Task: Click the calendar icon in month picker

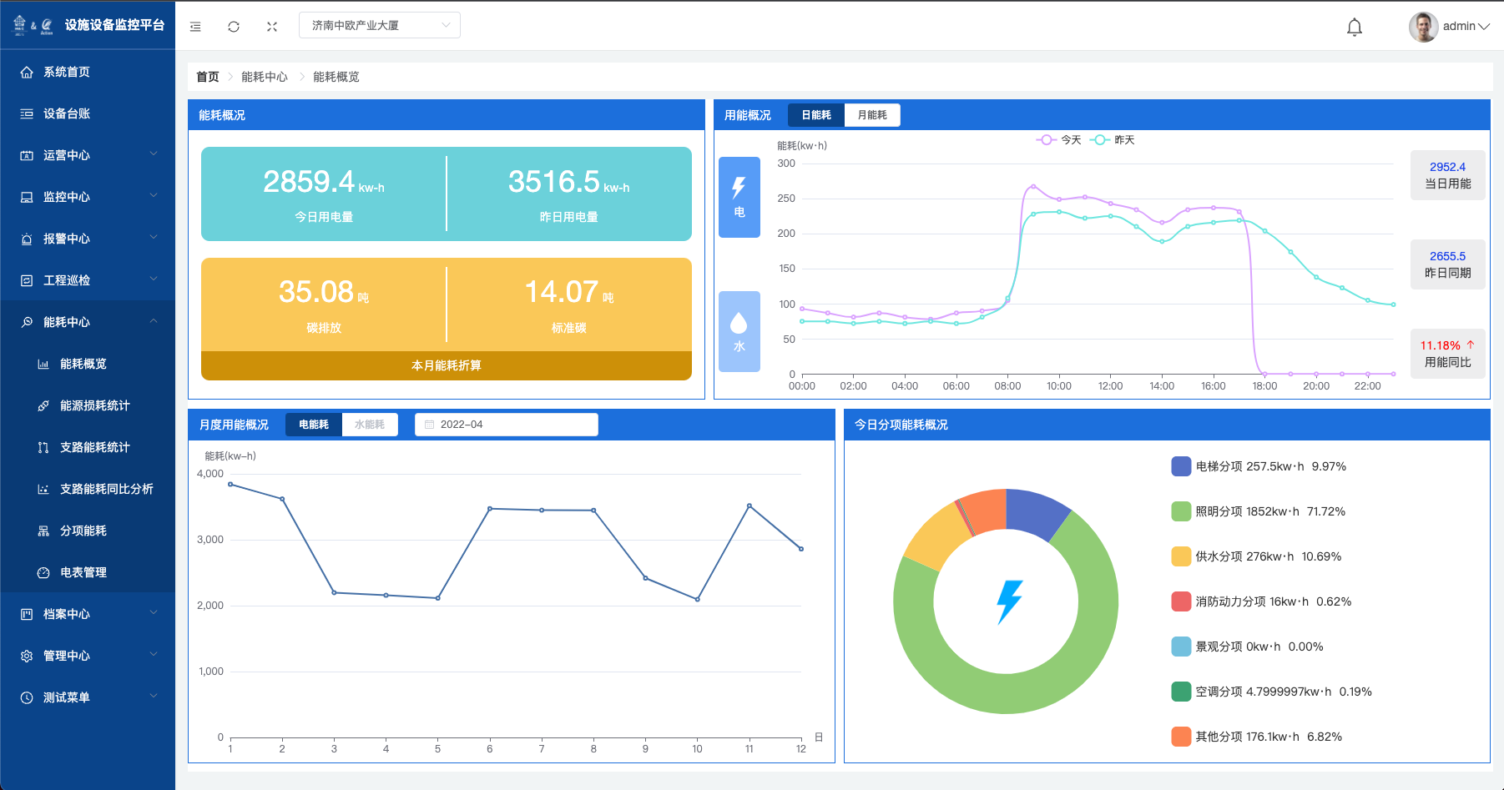Action: pos(430,425)
